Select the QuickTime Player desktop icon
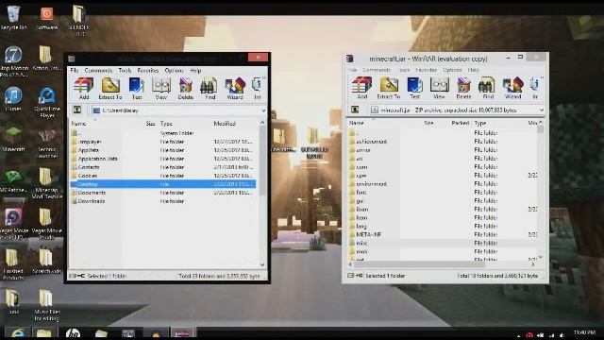 47,102
